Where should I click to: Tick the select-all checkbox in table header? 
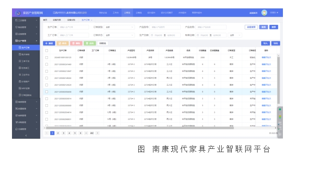(47, 51)
